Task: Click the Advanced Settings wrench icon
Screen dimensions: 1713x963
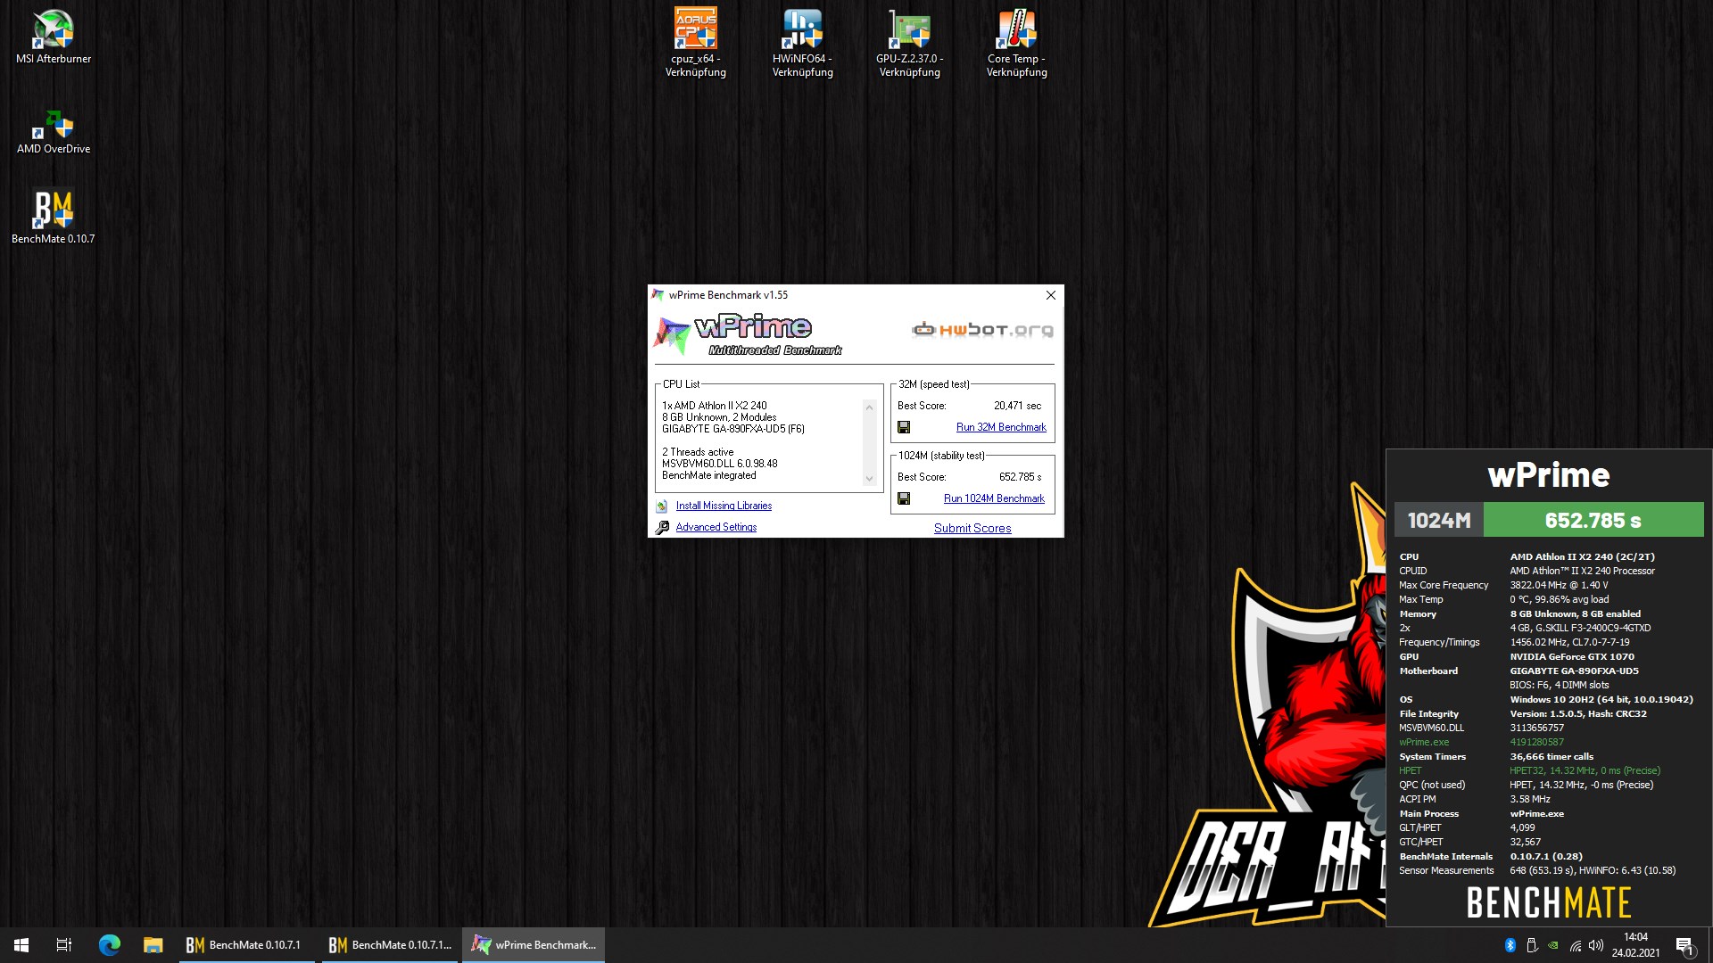Action: point(662,528)
